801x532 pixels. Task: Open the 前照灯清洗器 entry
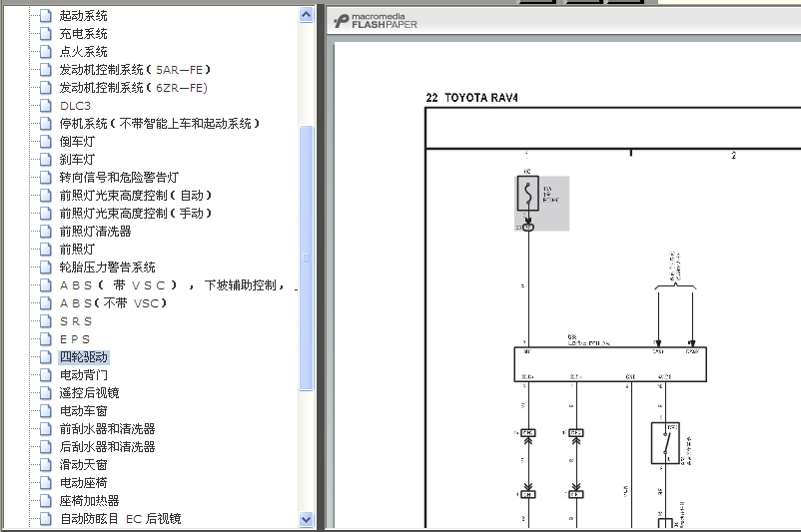[95, 232]
